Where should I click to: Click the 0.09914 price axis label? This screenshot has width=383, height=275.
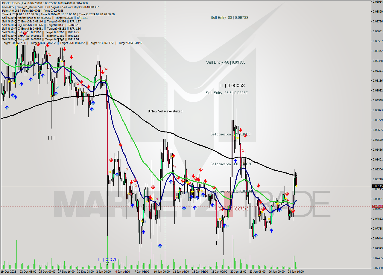coord(378,1)
